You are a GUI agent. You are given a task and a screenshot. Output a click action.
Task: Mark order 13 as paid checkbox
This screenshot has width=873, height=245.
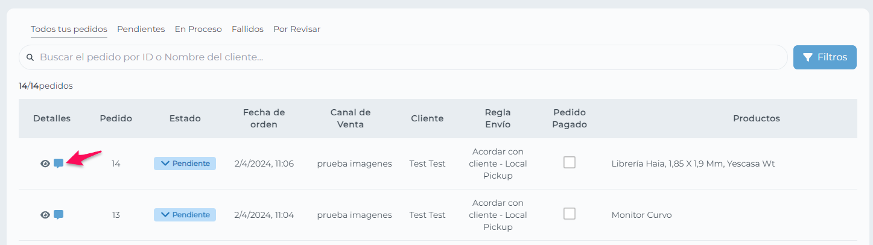570,214
